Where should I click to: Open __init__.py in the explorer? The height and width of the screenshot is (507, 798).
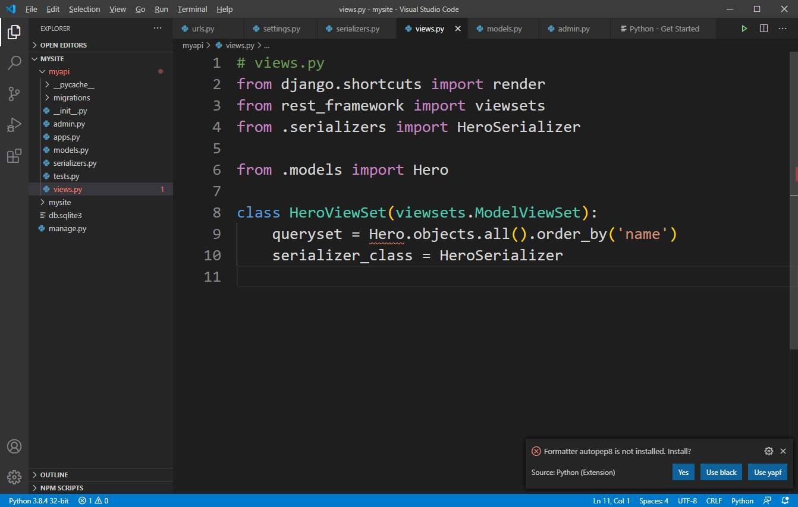(100, 111)
